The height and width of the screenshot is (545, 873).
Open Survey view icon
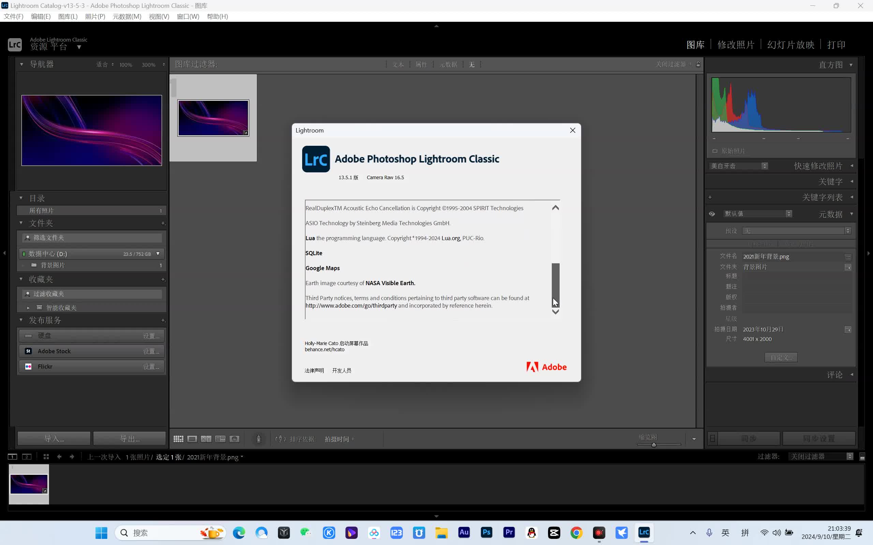pyautogui.click(x=220, y=439)
